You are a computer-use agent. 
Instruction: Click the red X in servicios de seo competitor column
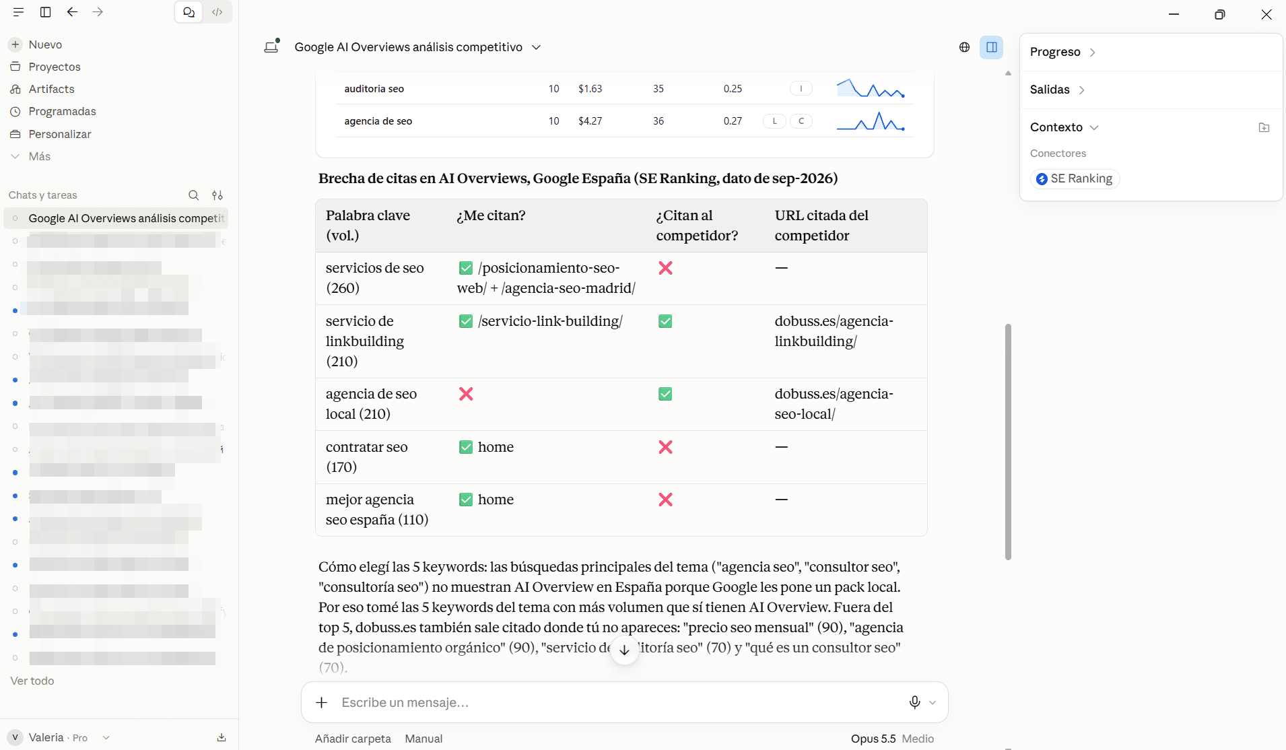[x=665, y=268]
